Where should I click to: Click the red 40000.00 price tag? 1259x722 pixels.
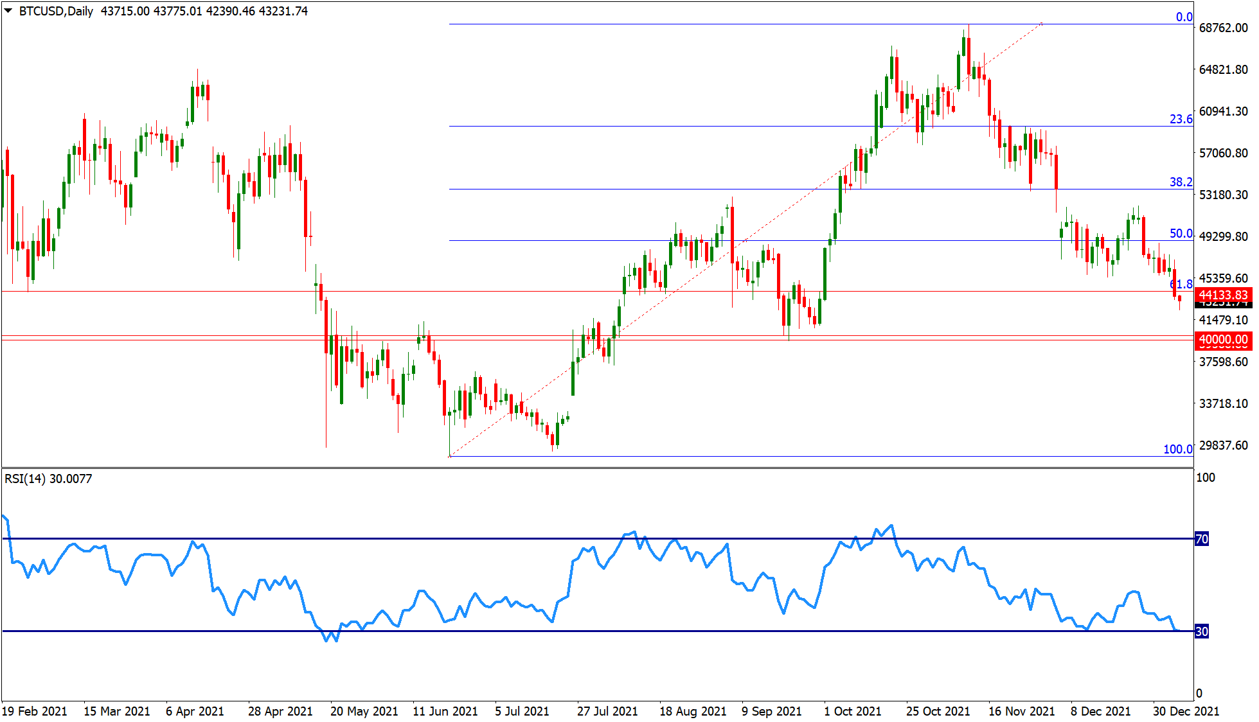[1223, 339]
